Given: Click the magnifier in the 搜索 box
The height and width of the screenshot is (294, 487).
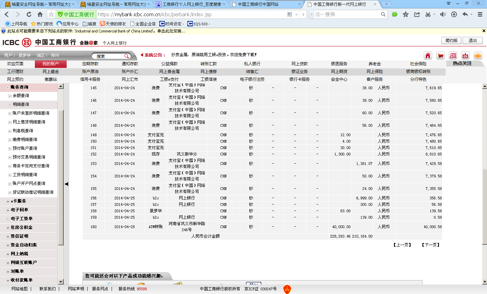Looking at the screenshot, I should coord(126,56).
